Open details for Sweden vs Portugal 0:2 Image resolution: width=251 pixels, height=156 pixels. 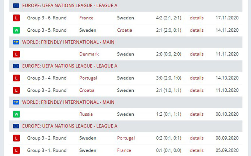tap(197, 138)
